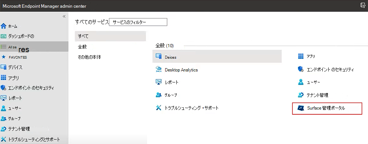Open ホーム label in the sidebar
The width and height of the screenshot is (368, 144).
click(13, 26)
